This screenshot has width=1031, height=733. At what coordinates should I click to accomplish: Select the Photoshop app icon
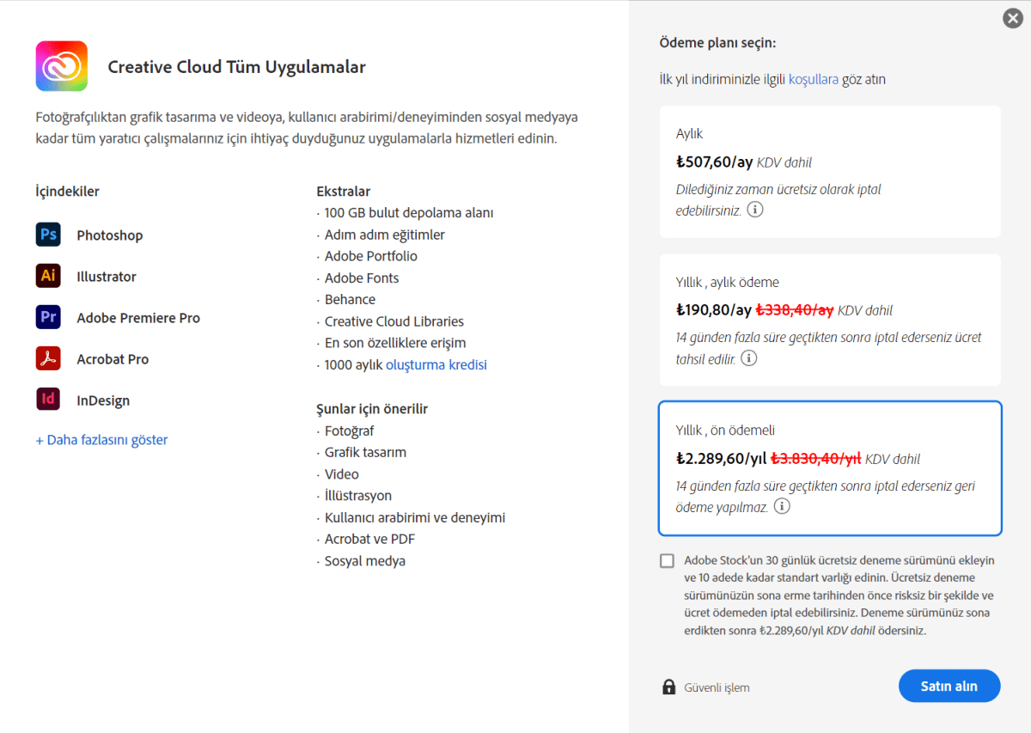(49, 234)
